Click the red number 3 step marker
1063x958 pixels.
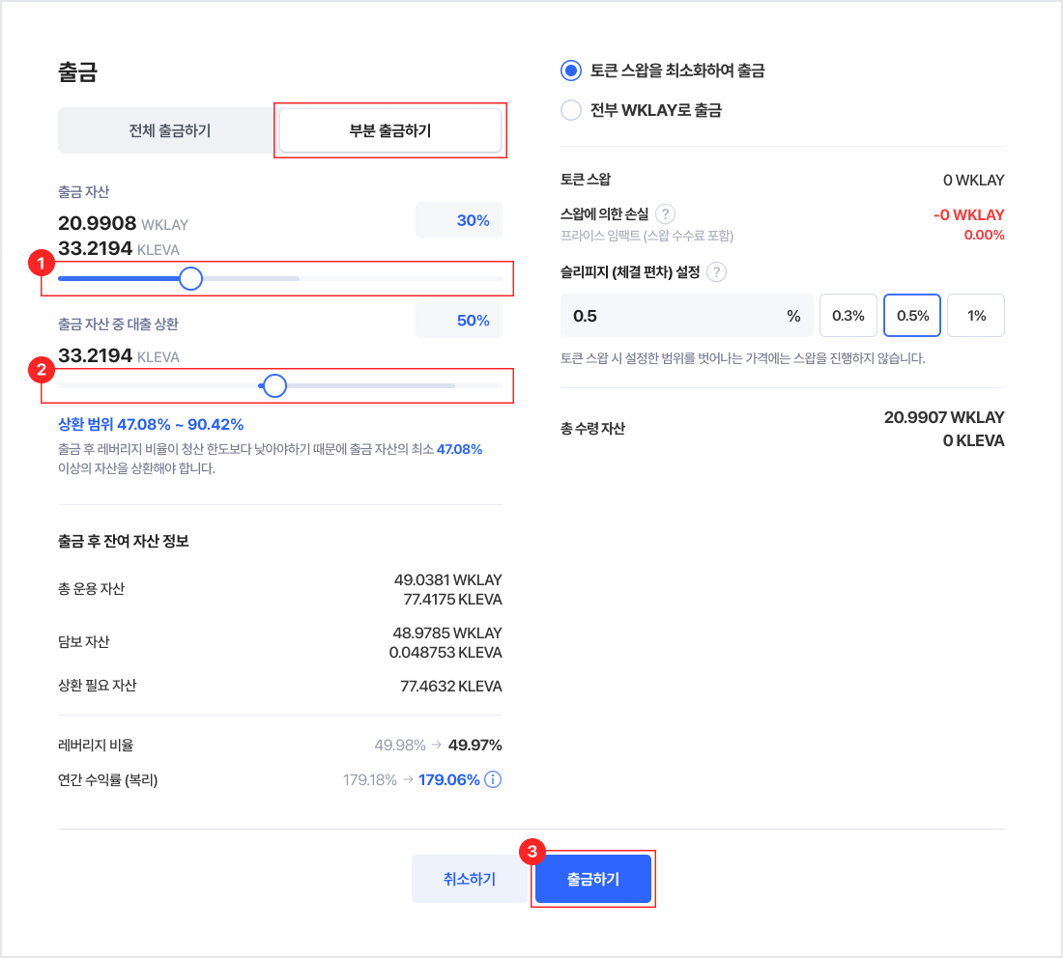[x=531, y=851]
